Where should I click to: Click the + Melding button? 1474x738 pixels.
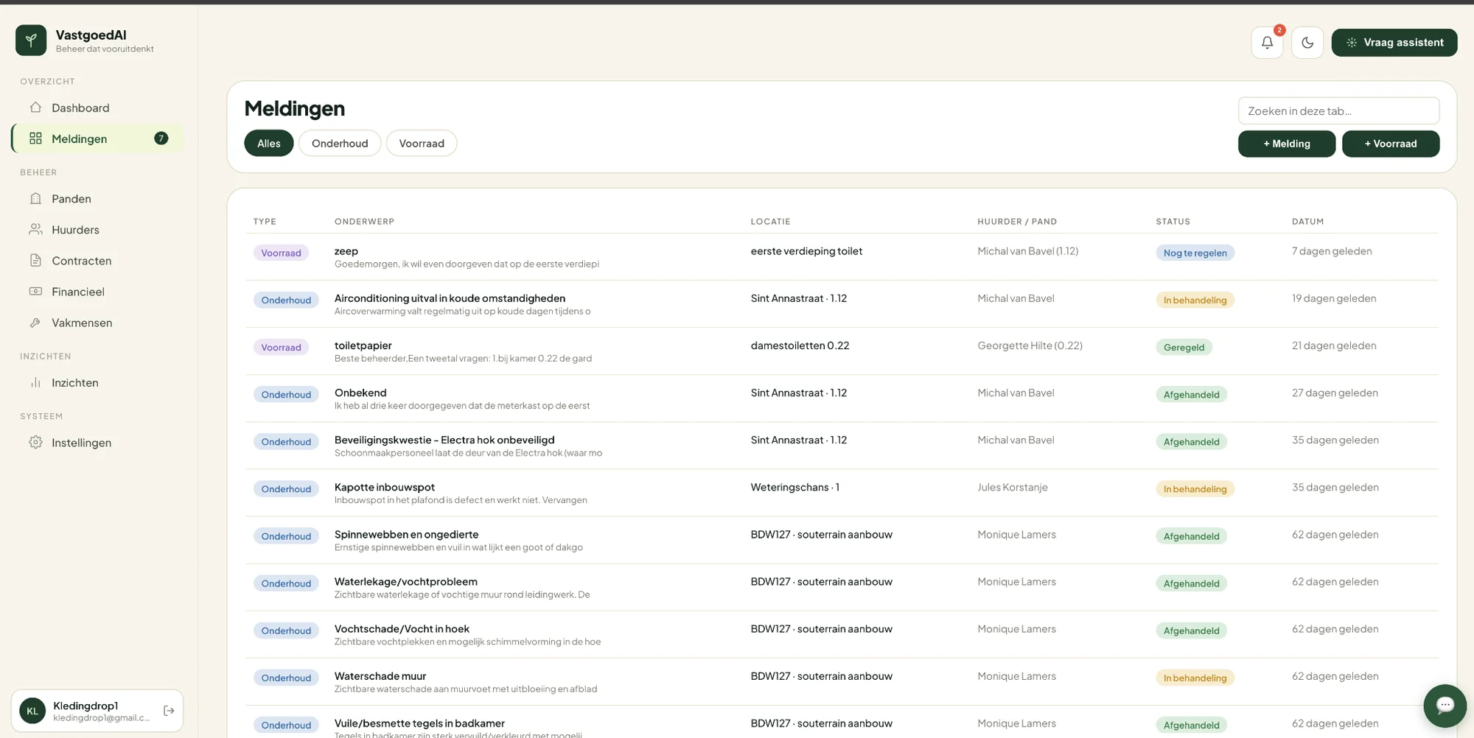1287,144
